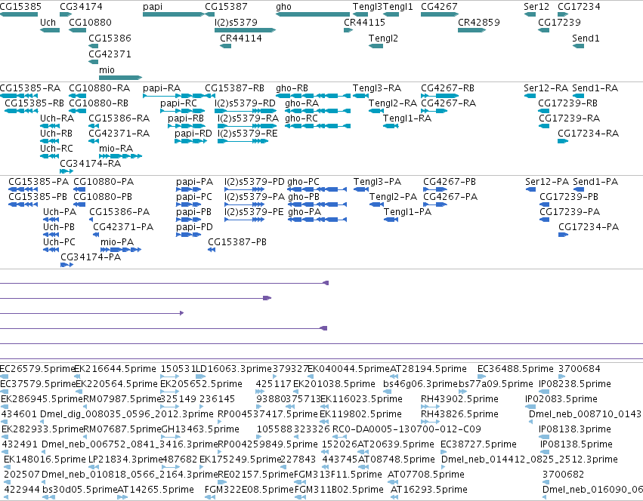Open the CG17239-RB transcript label
This screenshot has height=501, width=643.
tap(568, 103)
